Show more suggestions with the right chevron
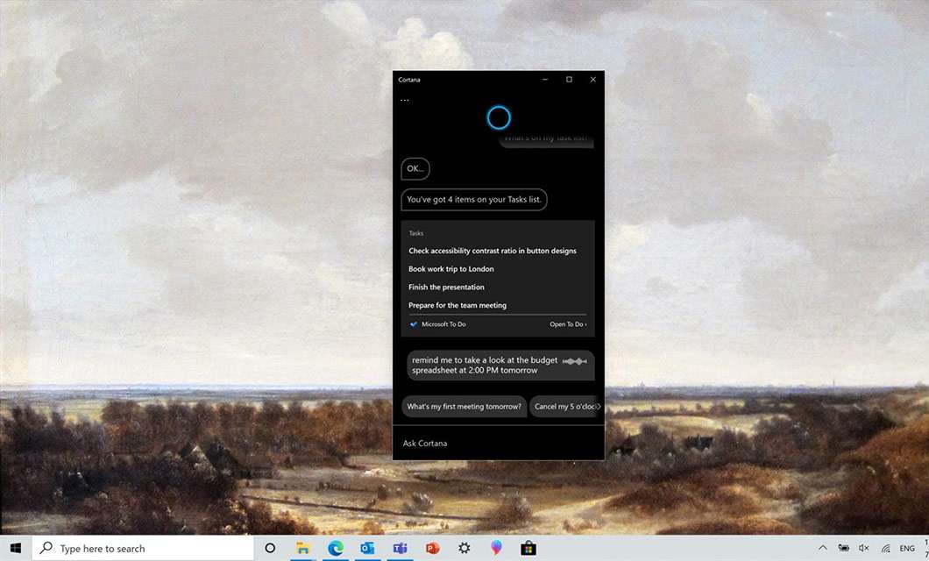 click(599, 407)
